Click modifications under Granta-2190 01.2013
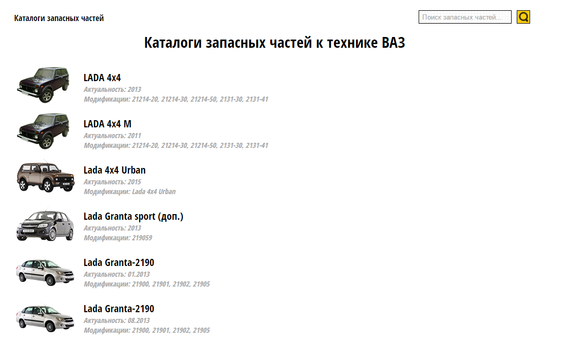This screenshot has width=564, height=342. click(147, 284)
